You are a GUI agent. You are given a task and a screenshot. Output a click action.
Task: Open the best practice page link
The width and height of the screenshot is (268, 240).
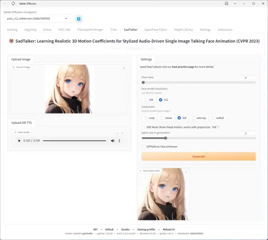pyautogui.click(x=183, y=67)
